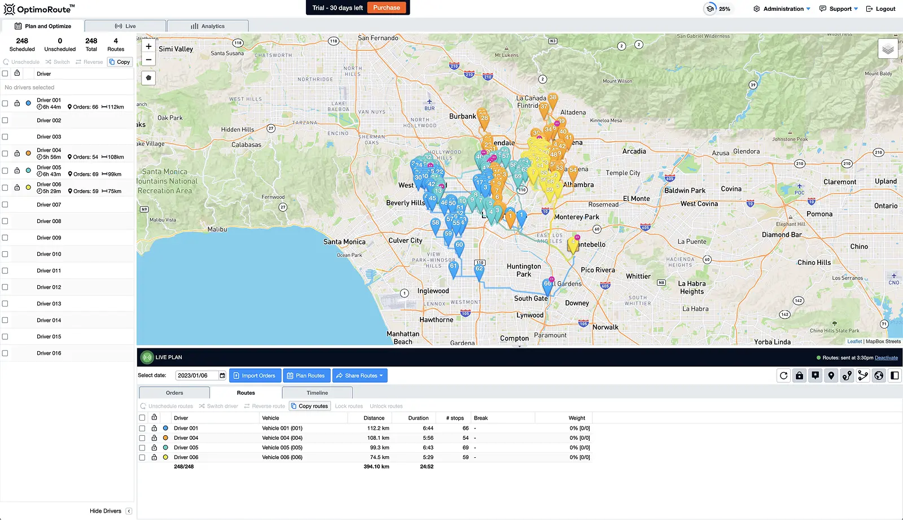The width and height of the screenshot is (903, 520).
Task: Click the lock icon in sidebar driver header
Action: click(x=17, y=73)
